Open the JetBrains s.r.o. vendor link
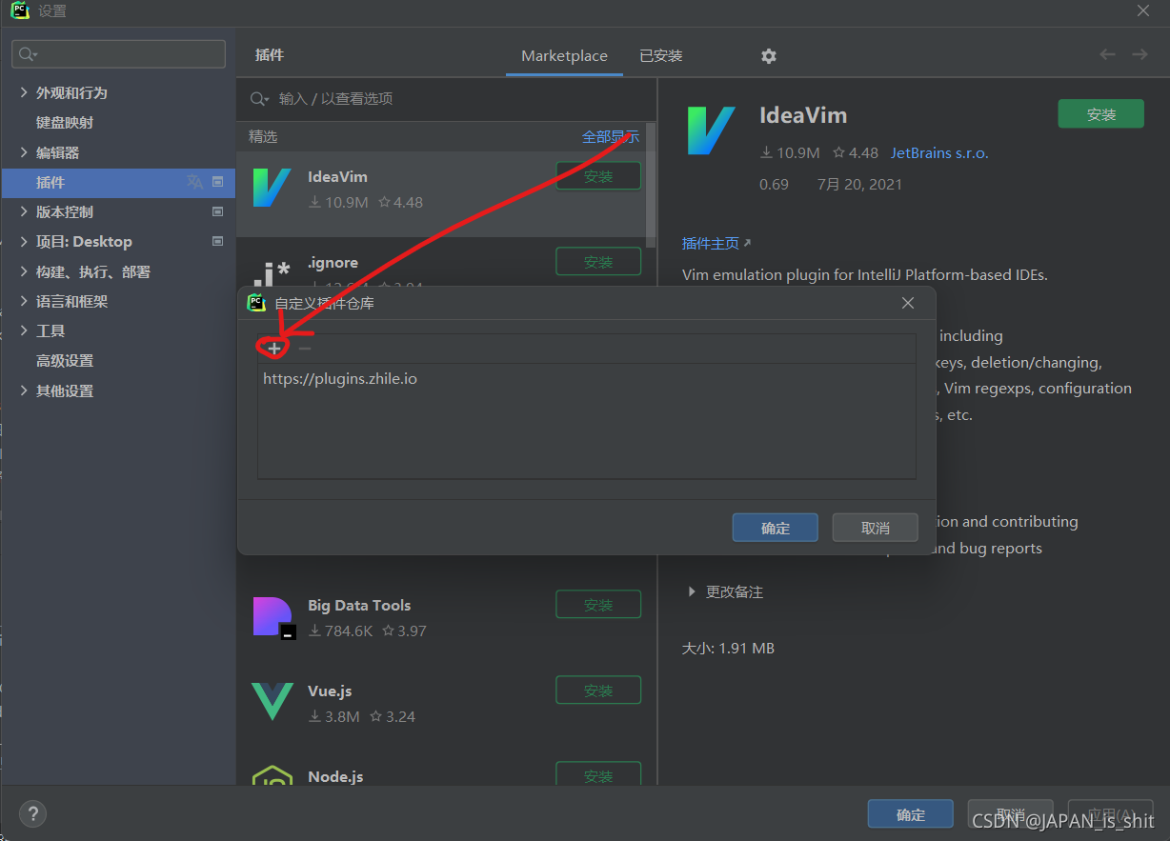 pyautogui.click(x=939, y=152)
